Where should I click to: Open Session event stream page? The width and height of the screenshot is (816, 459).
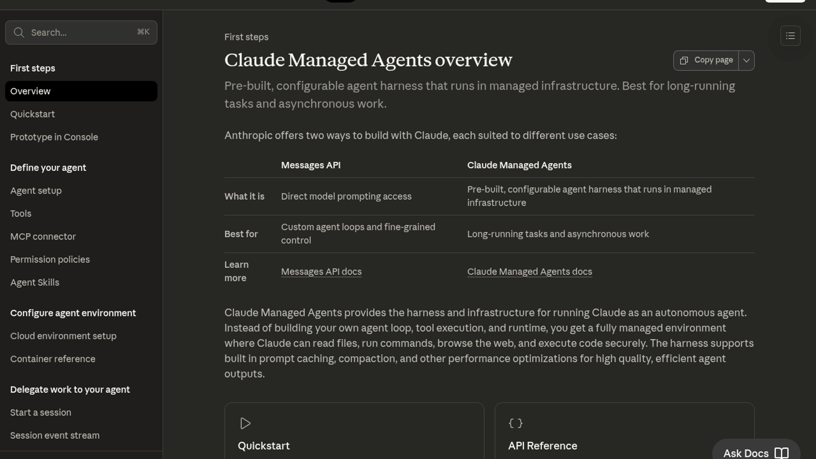click(x=55, y=435)
